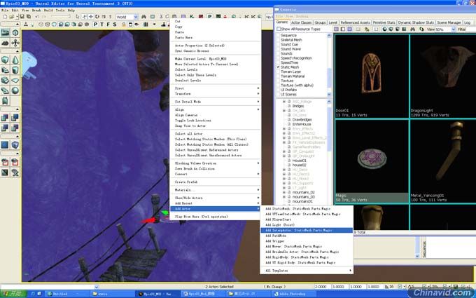
Task: Click CSG Add icon
Action: [5, 117]
